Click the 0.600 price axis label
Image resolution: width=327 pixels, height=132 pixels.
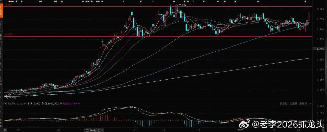click(x=321, y=70)
